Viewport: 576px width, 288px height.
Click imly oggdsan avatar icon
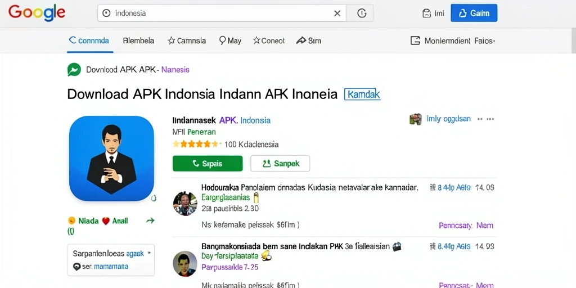point(415,119)
